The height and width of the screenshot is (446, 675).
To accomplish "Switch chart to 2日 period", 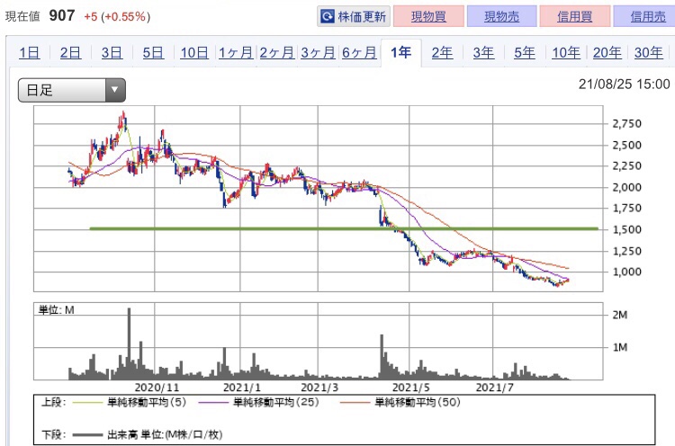I will pyautogui.click(x=70, y=53).
